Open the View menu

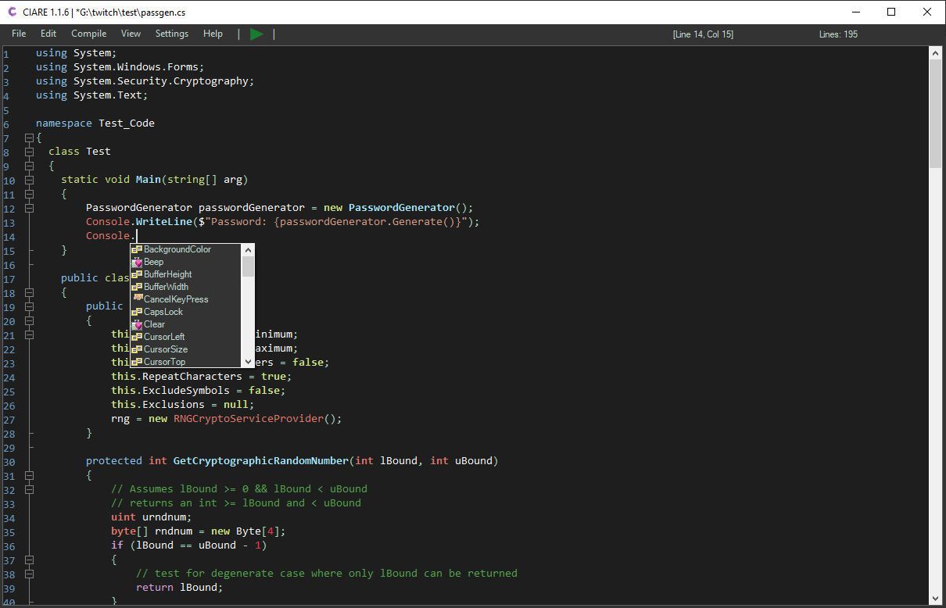click(x=131, y=34)
